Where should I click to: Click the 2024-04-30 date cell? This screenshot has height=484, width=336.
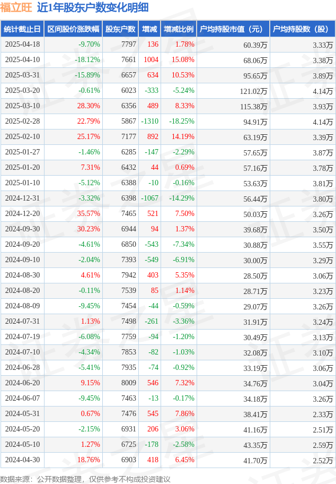22,460
